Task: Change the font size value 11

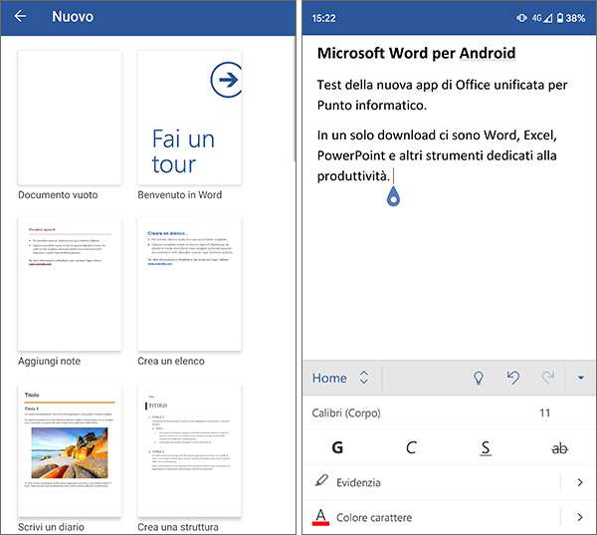Action: coord(545,413)
